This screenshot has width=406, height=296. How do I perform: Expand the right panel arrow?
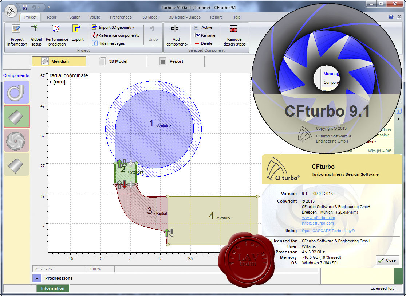(399, 119)
